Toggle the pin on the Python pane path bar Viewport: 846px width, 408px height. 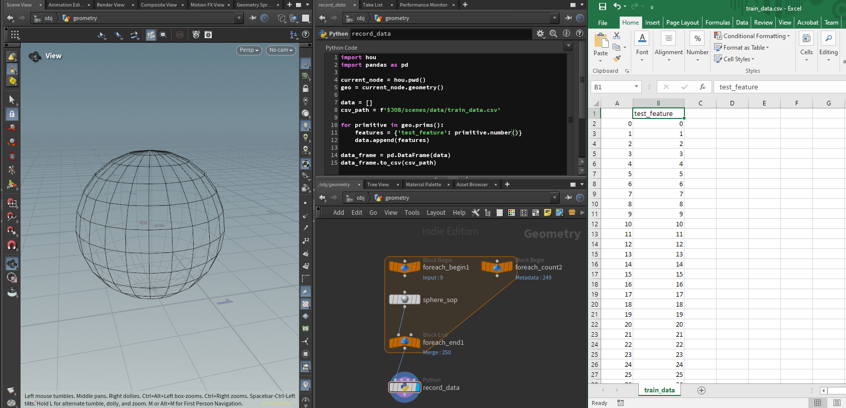[x=568, y=18]
